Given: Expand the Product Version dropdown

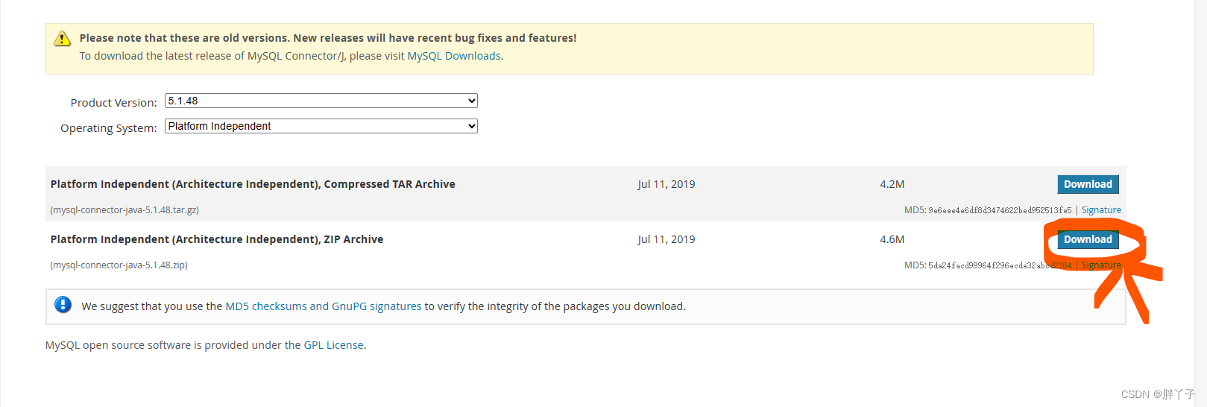Looking at the screenshot, I should click(x=321, y=101).
